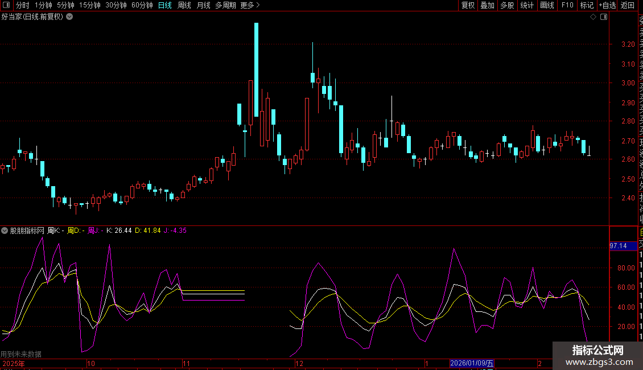Open the 复权 adjustment menu
Image resolution: width=643 pixels, height=370 pixels.
click(x=468, y=5)
